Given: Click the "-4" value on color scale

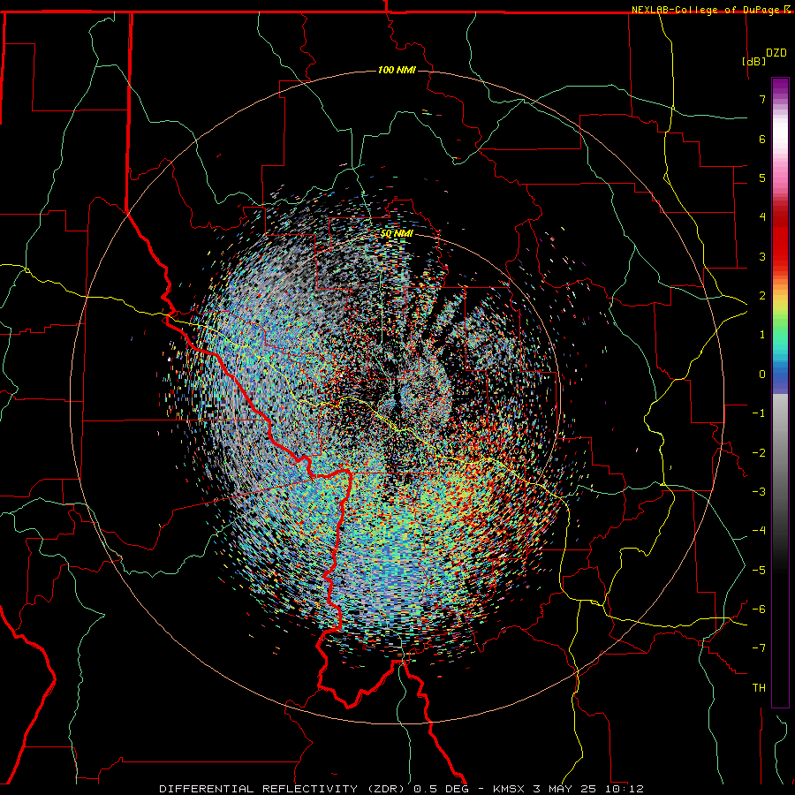Looking at the screenshot, I should point(759,531).
